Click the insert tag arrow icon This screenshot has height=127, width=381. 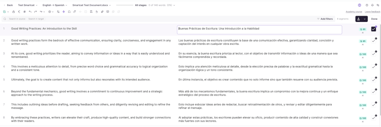(x=41, y=12)
